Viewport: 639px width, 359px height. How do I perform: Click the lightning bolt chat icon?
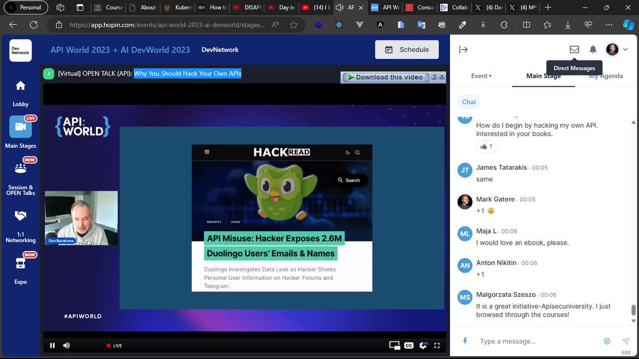click(464, 341)
